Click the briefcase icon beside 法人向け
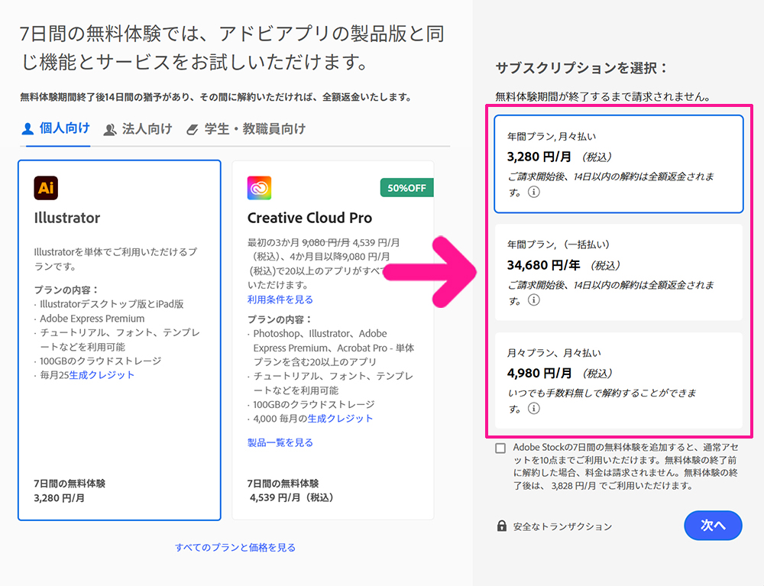Image resolution: width=764 pixels, height=586 pixels. pyautogui.click(x=110, y=128)
